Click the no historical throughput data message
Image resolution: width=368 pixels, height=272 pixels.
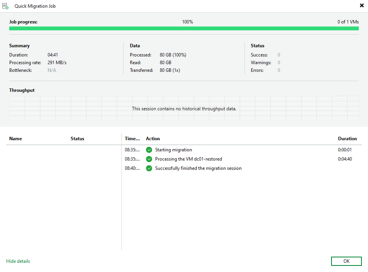(x=184, y=109)
